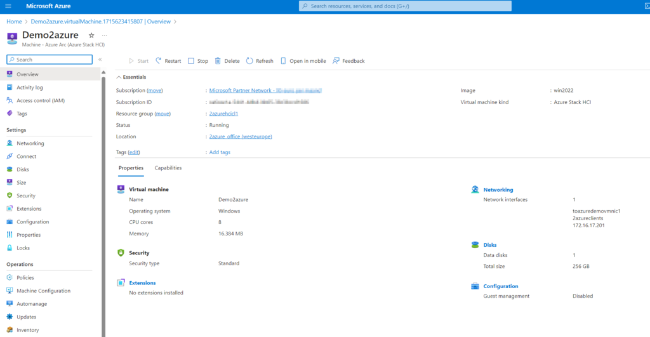650x337 pixels.
Task: Open the Configuration icon in sidebar
Action: pos(10,221)
